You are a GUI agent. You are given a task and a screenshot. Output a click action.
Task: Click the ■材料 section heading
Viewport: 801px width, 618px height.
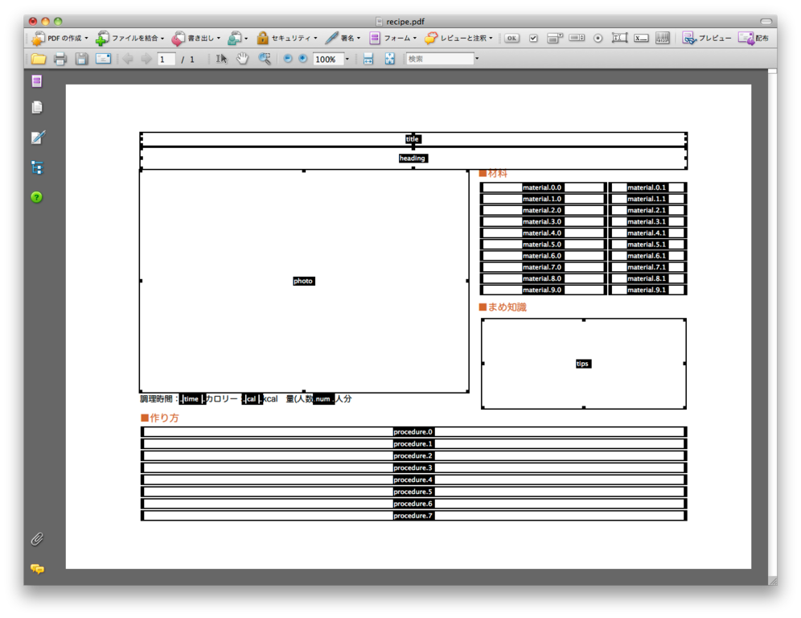(x=493, y=173)
